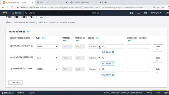Click the description field for HTTP rule
The height and width of the screenshot is (95, 169).
tap(138, 46)
